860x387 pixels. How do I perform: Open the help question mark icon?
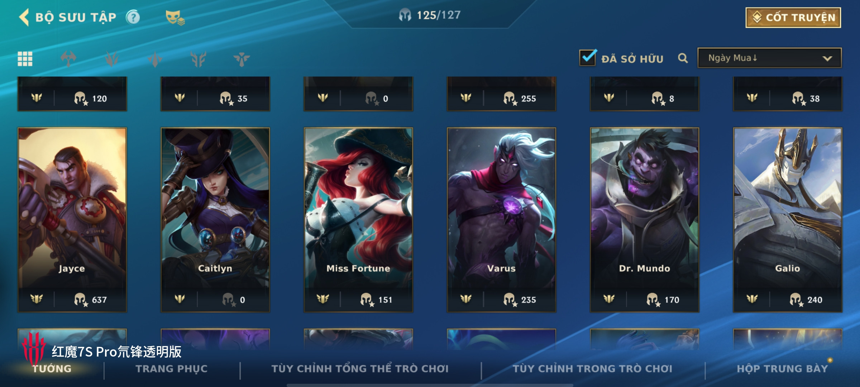[x=133, y=17]
